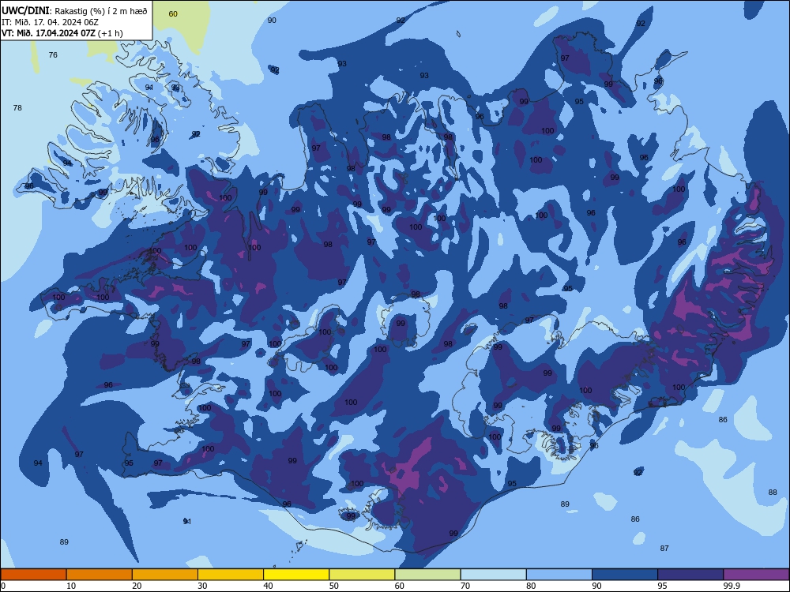Click the legend tick label 95
Image resolution: width=790 pixels, height=592 pixels.
pyautogui.click(x=663, y=586)
